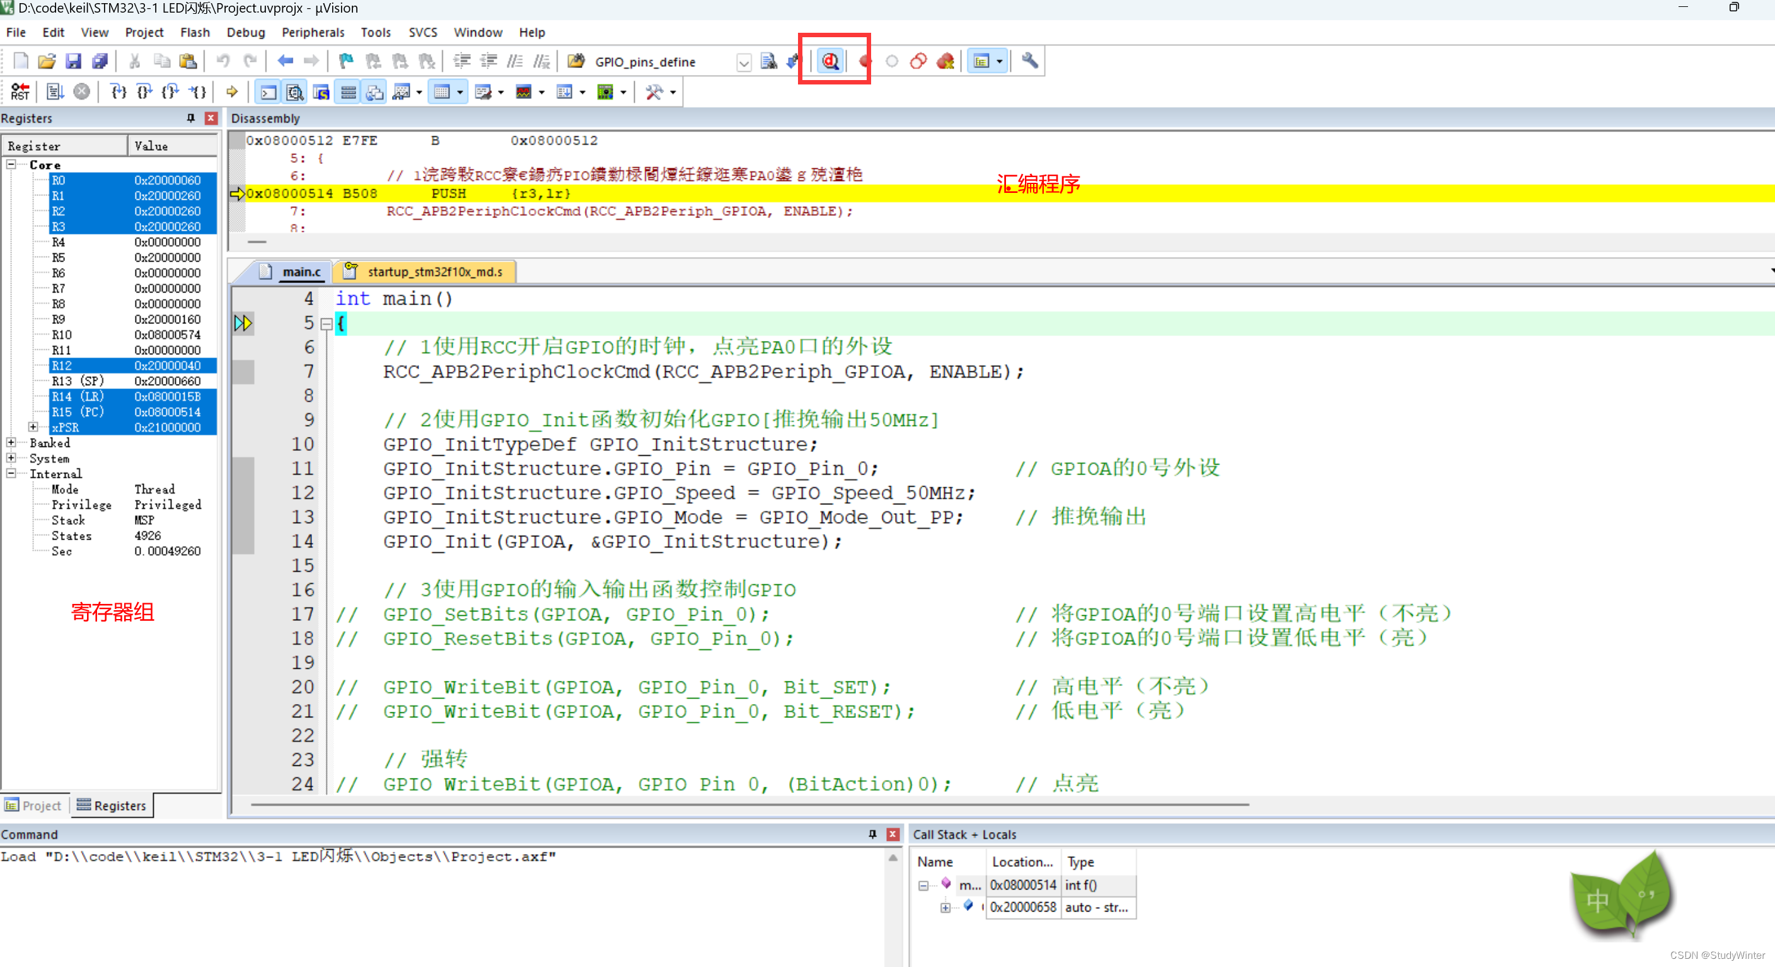Switch to the Project panel tab
This screenshot has height=967, width=1775.
[34, 805]
